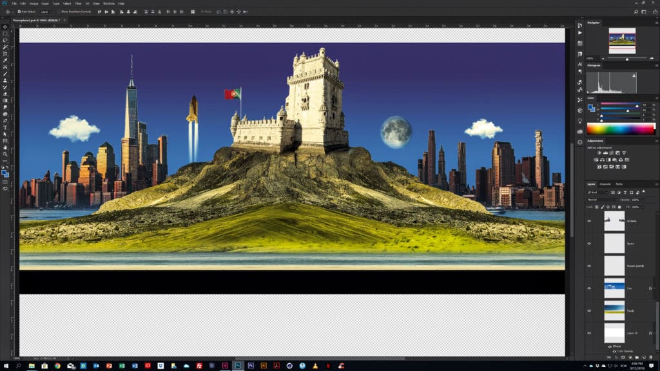This screenshot has height=371, width=660.
Task: Open the Histogram panel menu
Action: [x=656, y=66]
